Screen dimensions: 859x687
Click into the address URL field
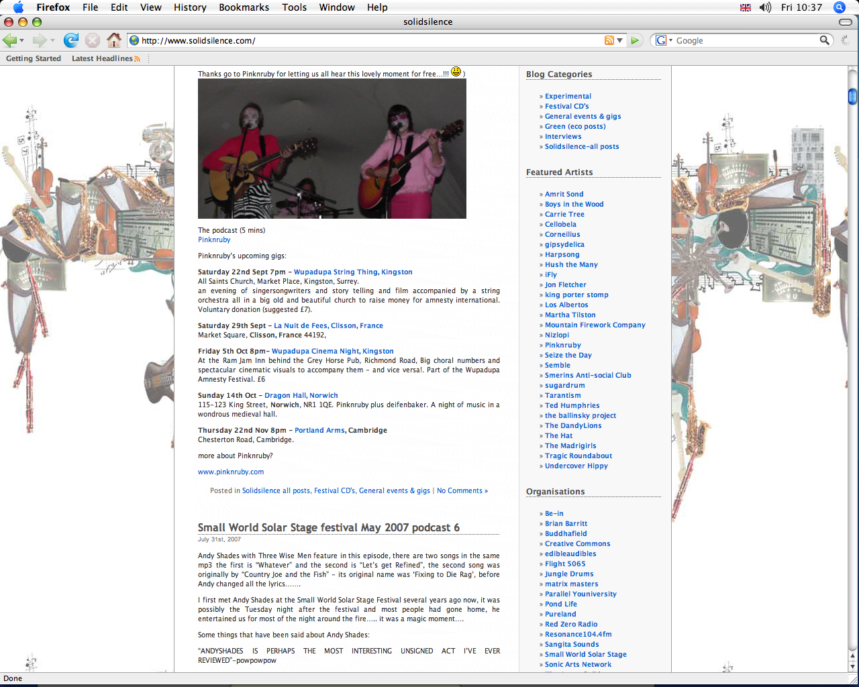(369, 40)
